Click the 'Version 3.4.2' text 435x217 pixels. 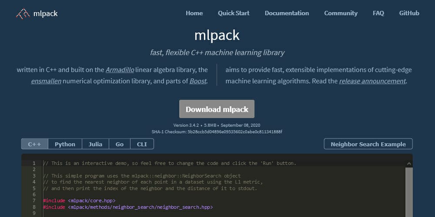click(x=186, y=125)
